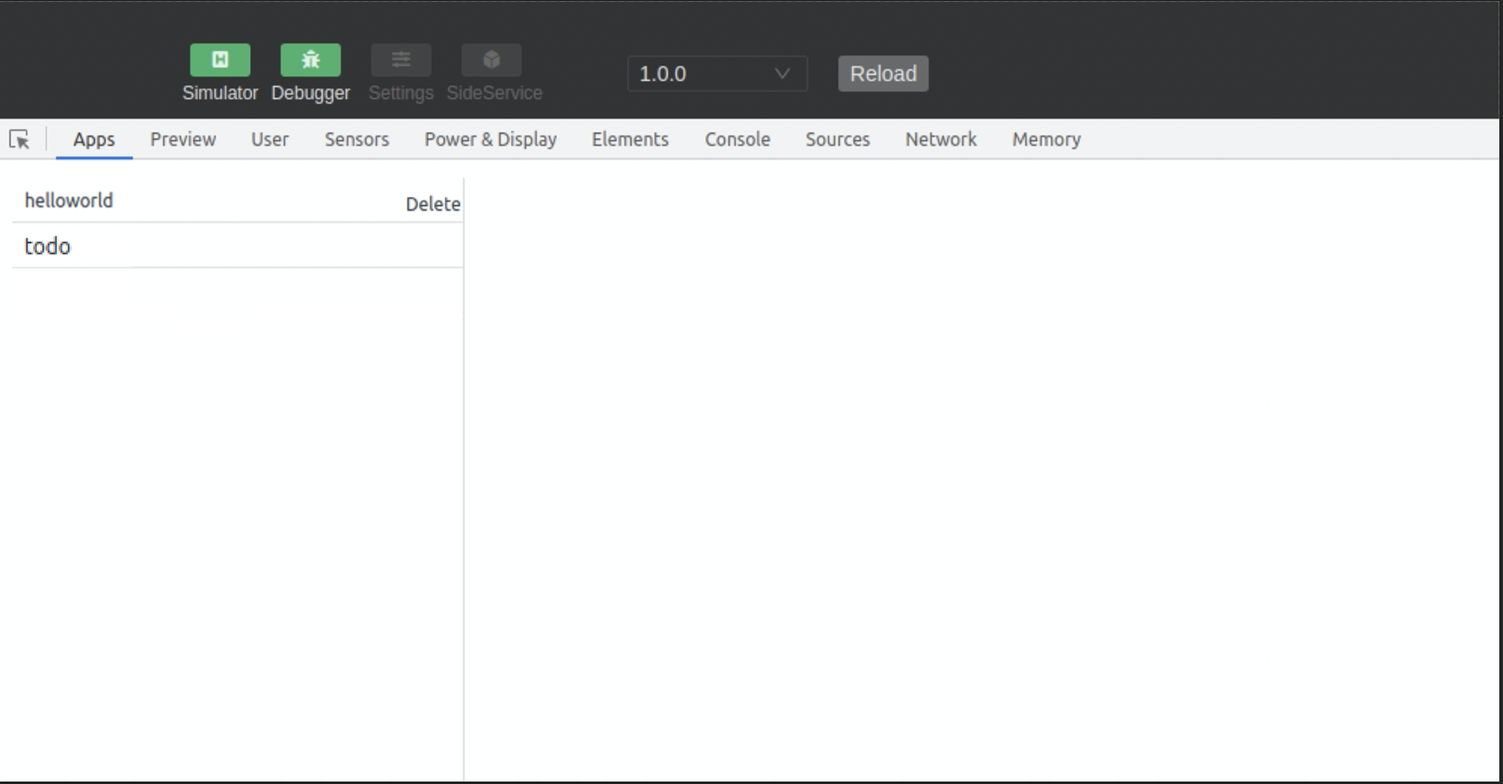
Task: Switch to the Memory tab
Action: pyautogui.click(x=1046, y=140)
